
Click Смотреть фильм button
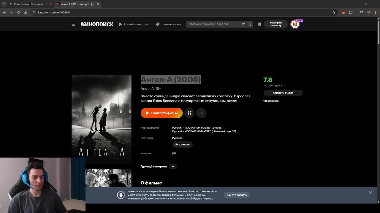point(161,113)
